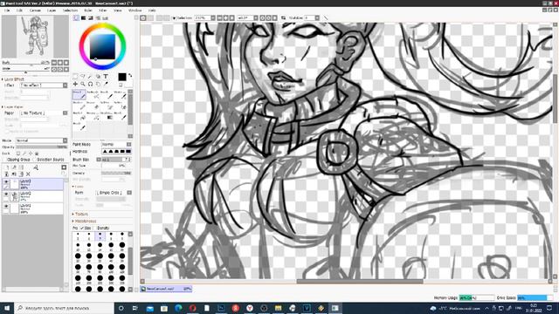Select the Text tool

tap(106, 76)
